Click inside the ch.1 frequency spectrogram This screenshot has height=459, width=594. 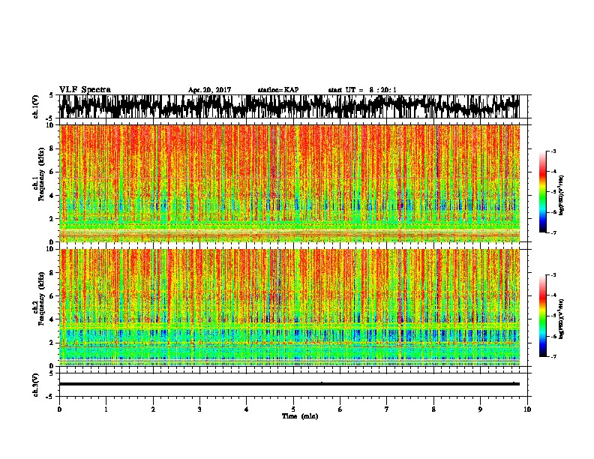pyautogui.click(x=289, y=183)
